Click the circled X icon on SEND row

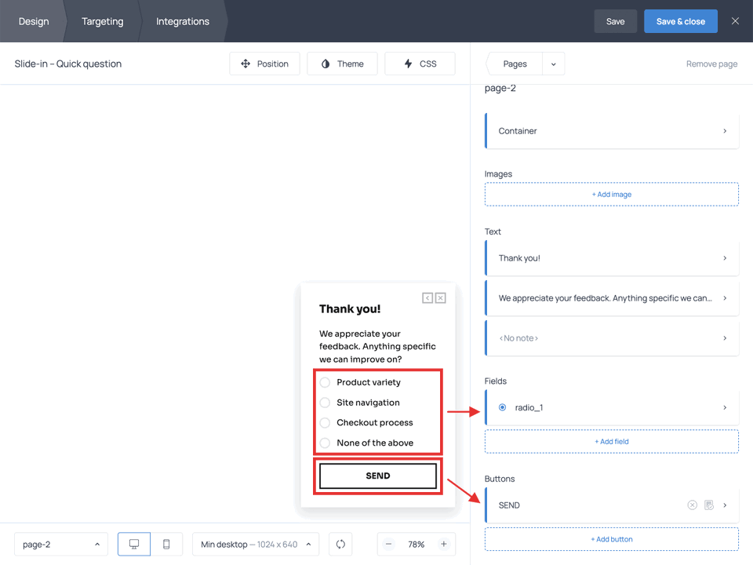692,505
